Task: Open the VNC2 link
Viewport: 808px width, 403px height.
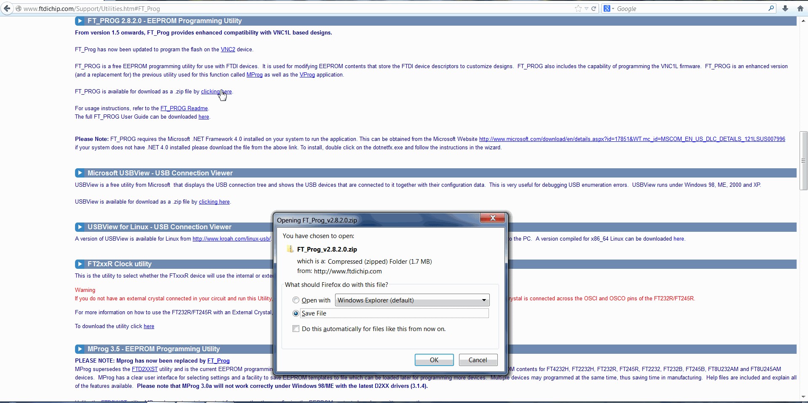Action: pos(228,50)
